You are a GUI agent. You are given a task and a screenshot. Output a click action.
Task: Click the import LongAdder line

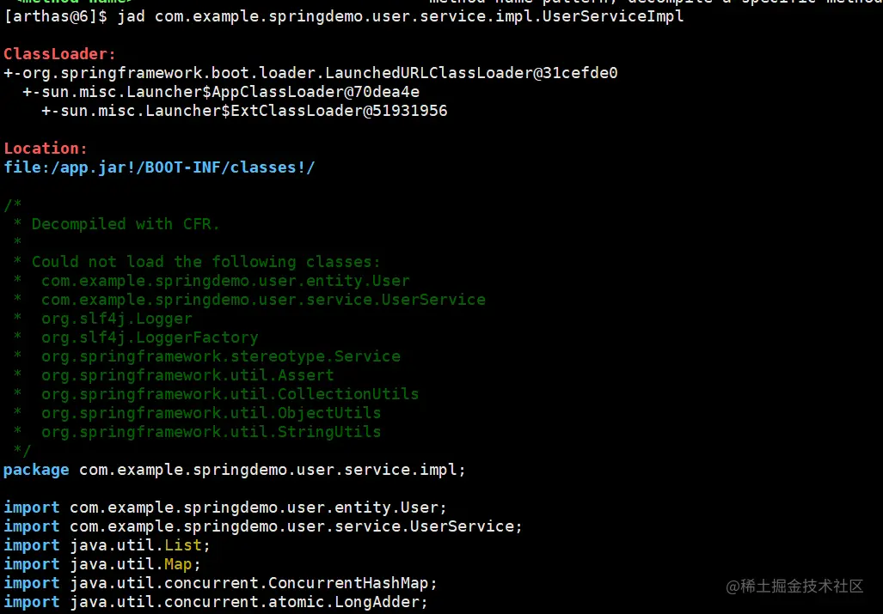(216, 602)
